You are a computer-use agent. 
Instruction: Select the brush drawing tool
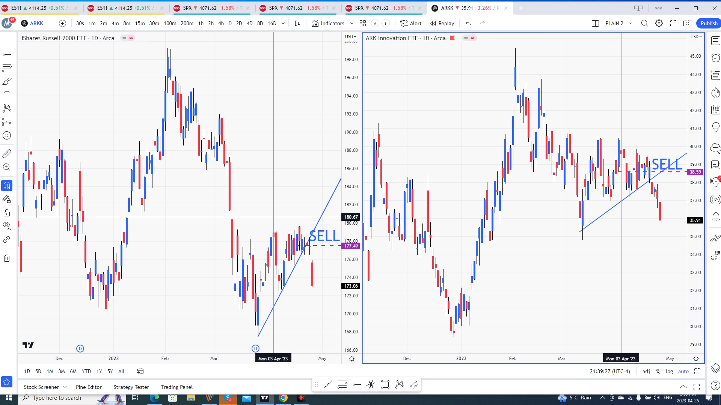click(x=7, y=81)
